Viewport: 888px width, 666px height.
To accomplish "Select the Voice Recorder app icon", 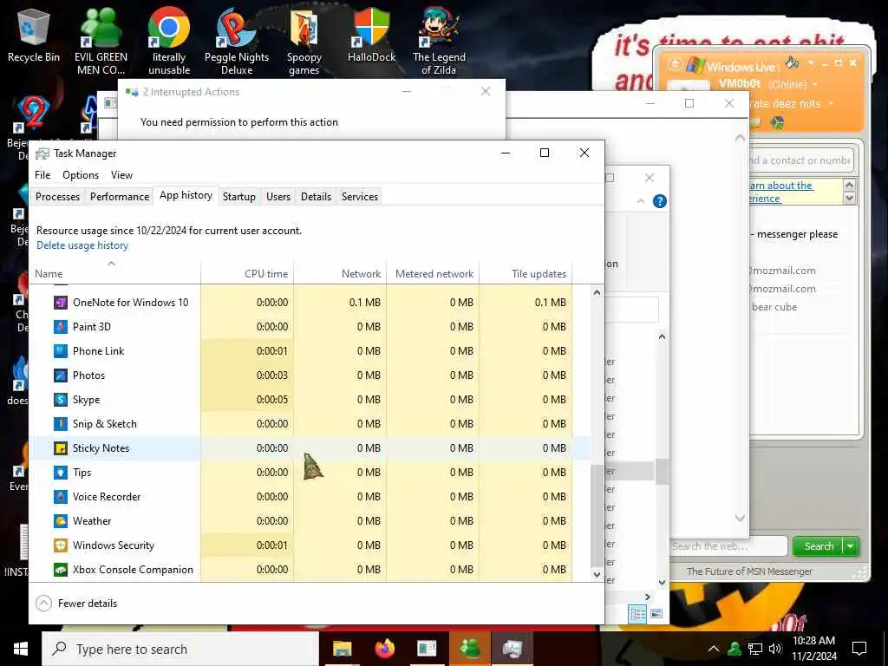I will pos(61,497).
